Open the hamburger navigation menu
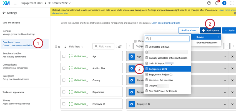 15,3
